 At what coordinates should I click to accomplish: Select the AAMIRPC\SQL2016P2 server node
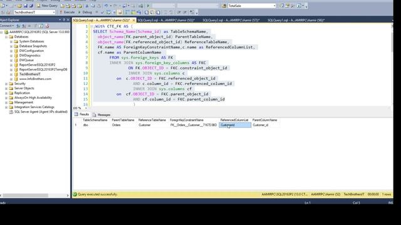(x=39, y=32)
